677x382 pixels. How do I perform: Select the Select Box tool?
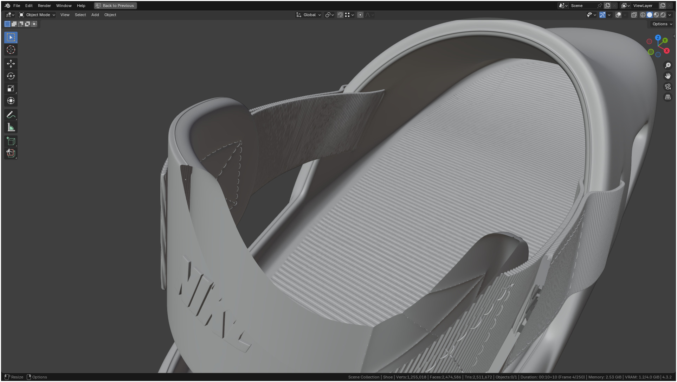(x=11, y=37)
